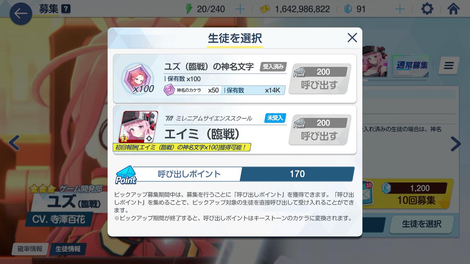Open settings gear icon
Image resolution: width=470 pixels, height=264 pixels.
[x=427, y=9]
